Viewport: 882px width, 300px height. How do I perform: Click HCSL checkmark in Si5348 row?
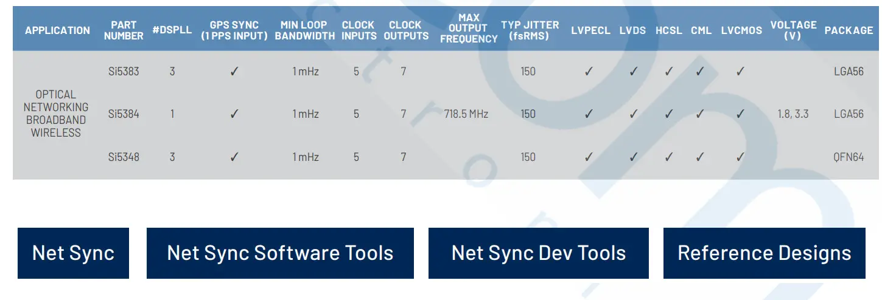(669, 157)
